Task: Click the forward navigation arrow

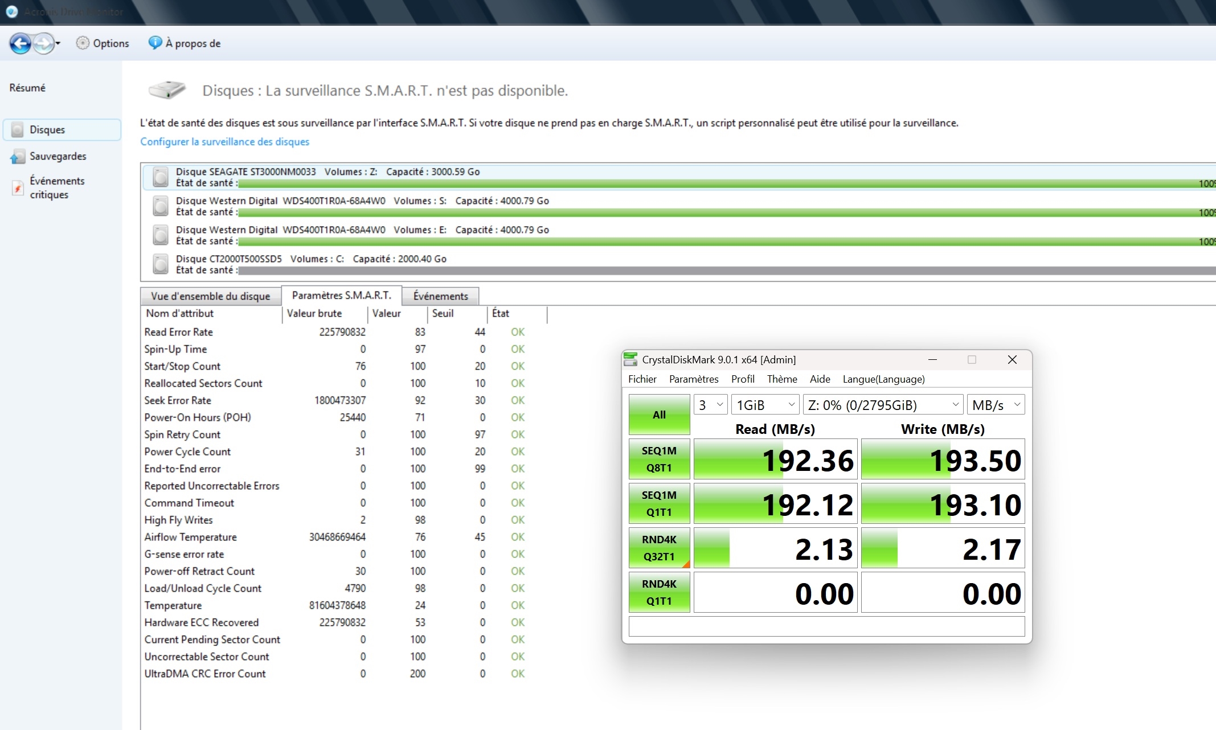Action: (x=43, y=43)
